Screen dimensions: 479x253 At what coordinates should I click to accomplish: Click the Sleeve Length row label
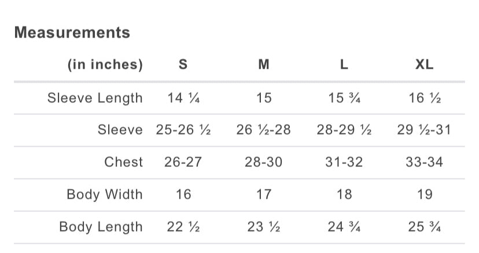tap(95, 98)
